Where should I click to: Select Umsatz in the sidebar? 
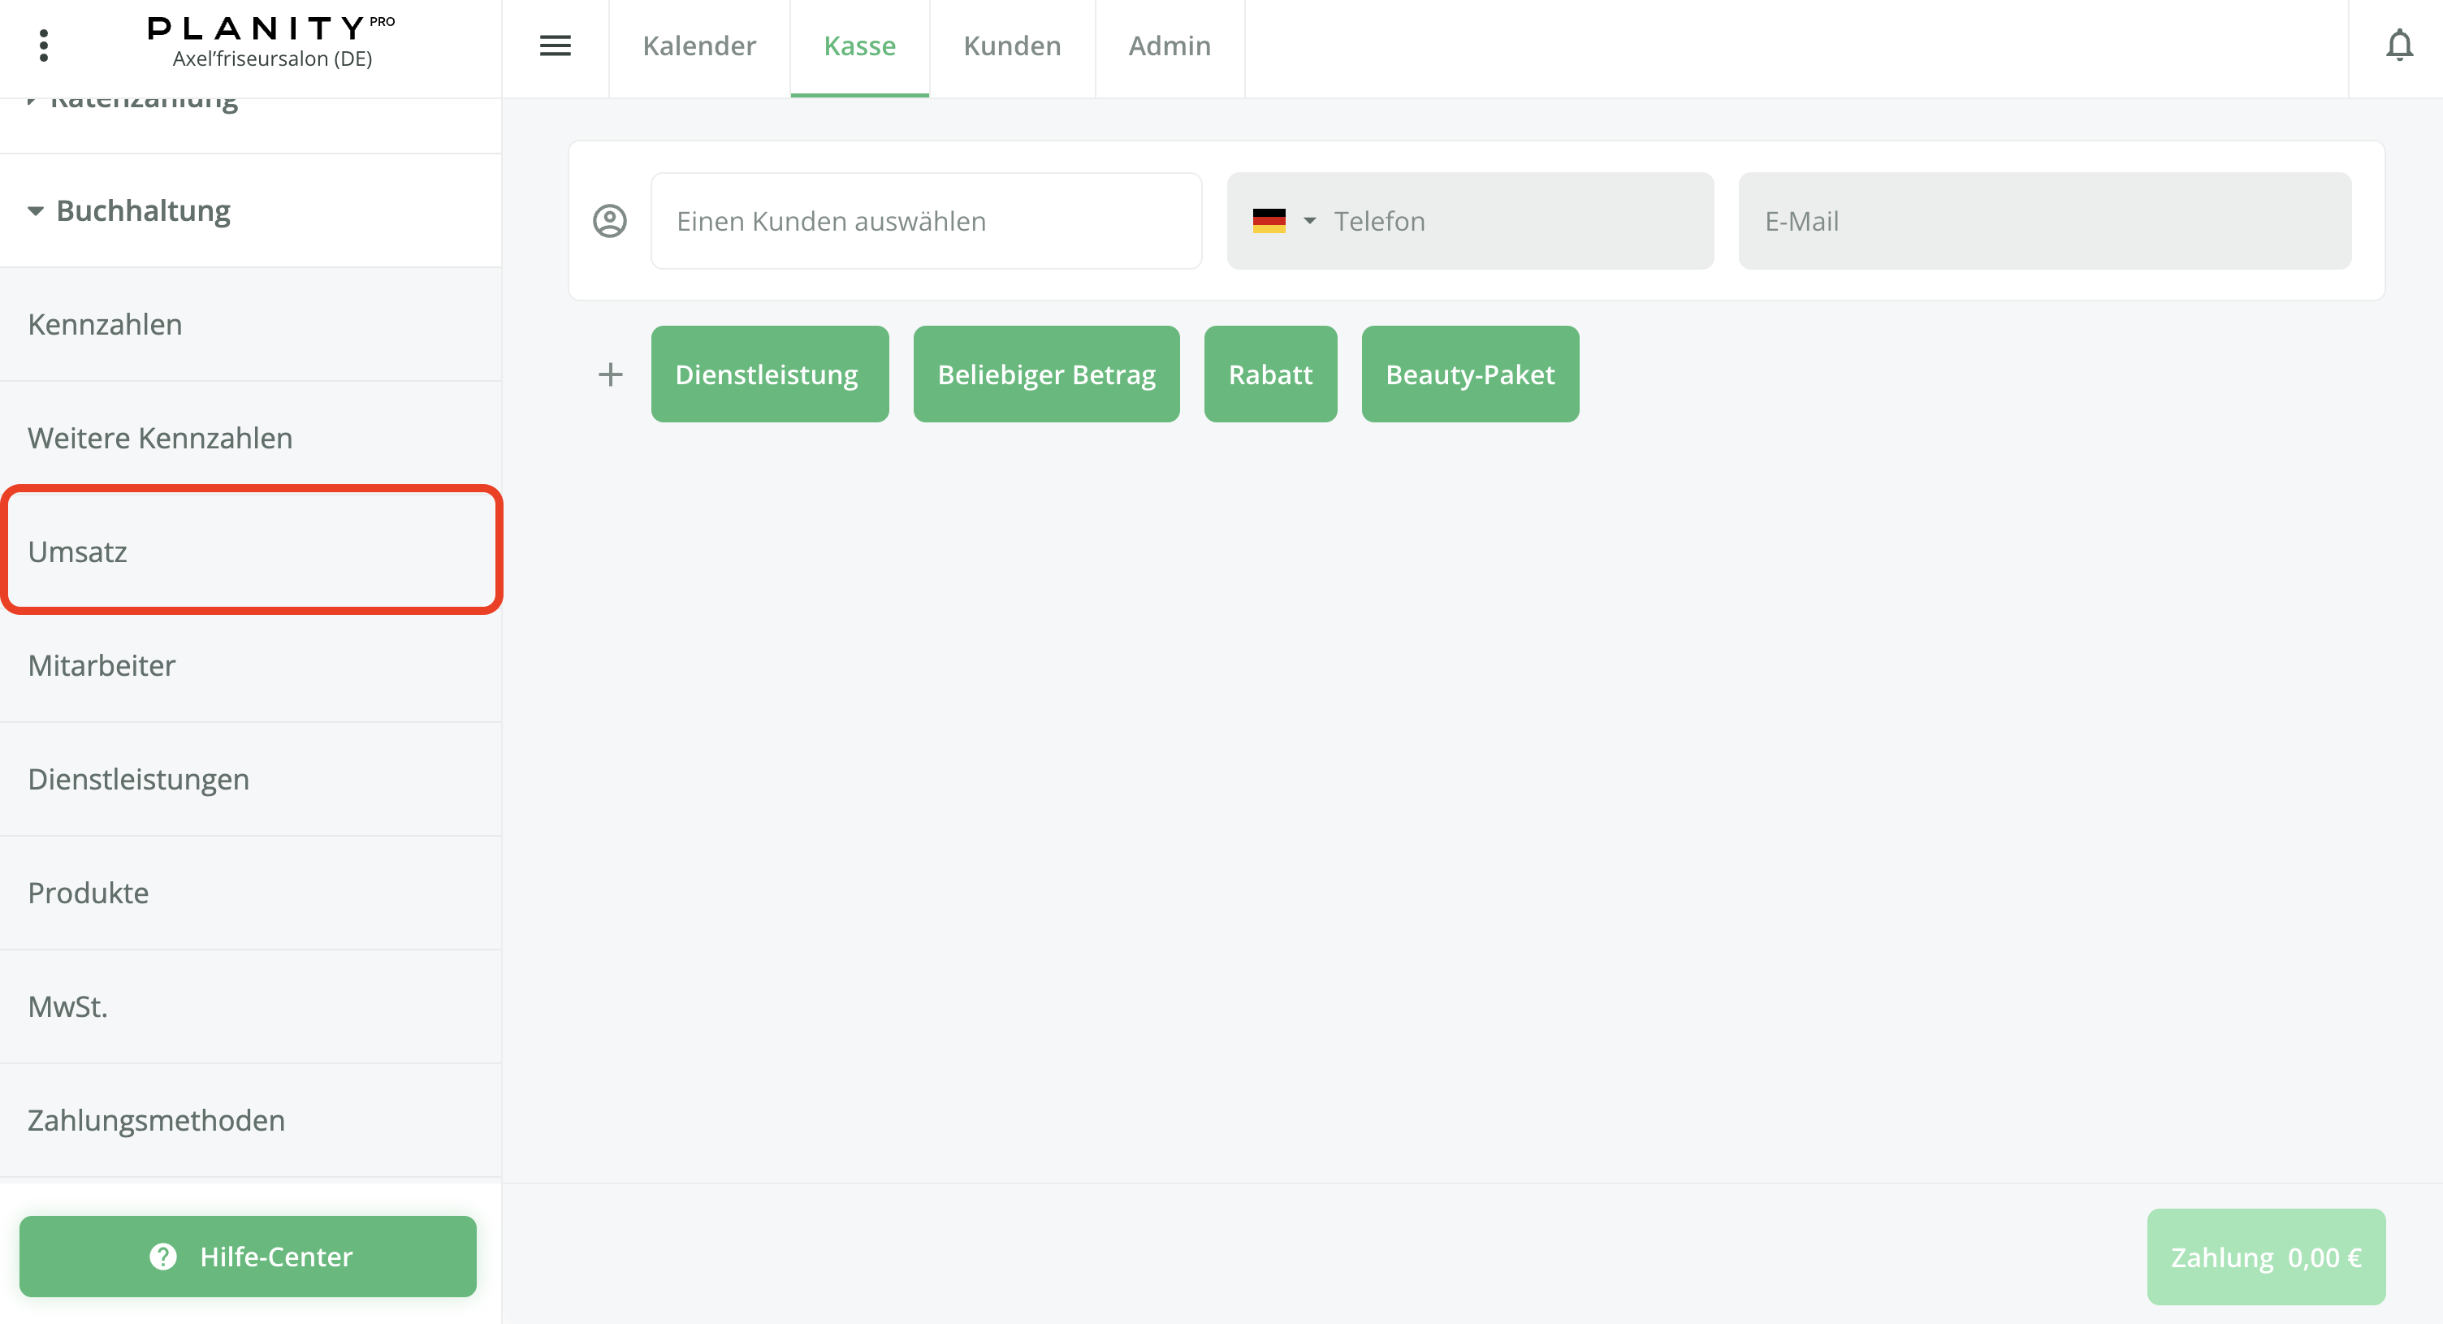coord(250,551)
